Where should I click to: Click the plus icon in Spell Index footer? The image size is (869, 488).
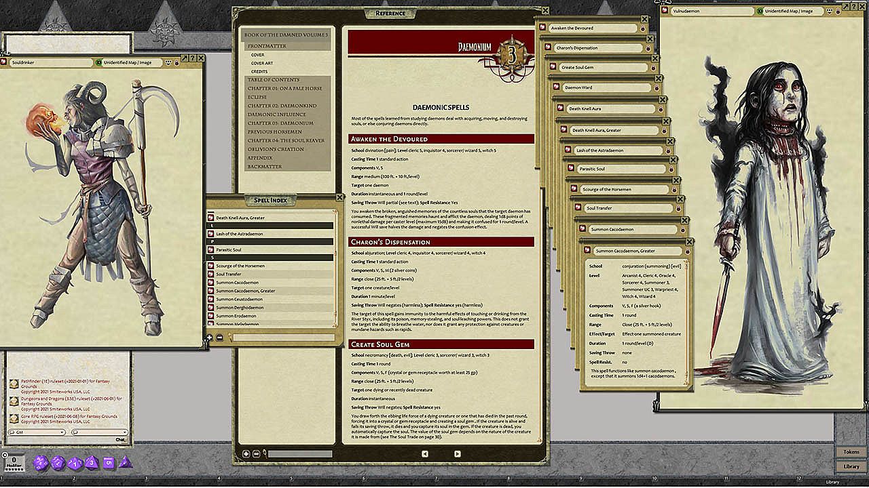coord(210,337)
